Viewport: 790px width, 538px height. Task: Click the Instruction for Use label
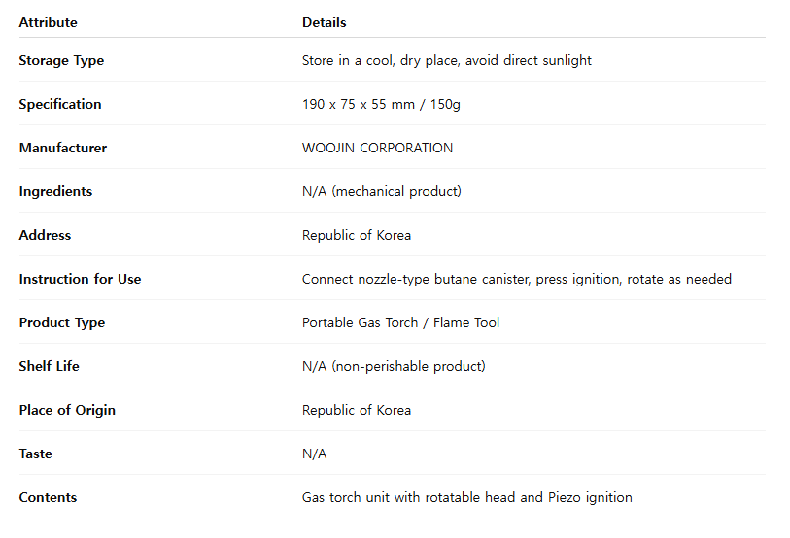coord(80,279)
